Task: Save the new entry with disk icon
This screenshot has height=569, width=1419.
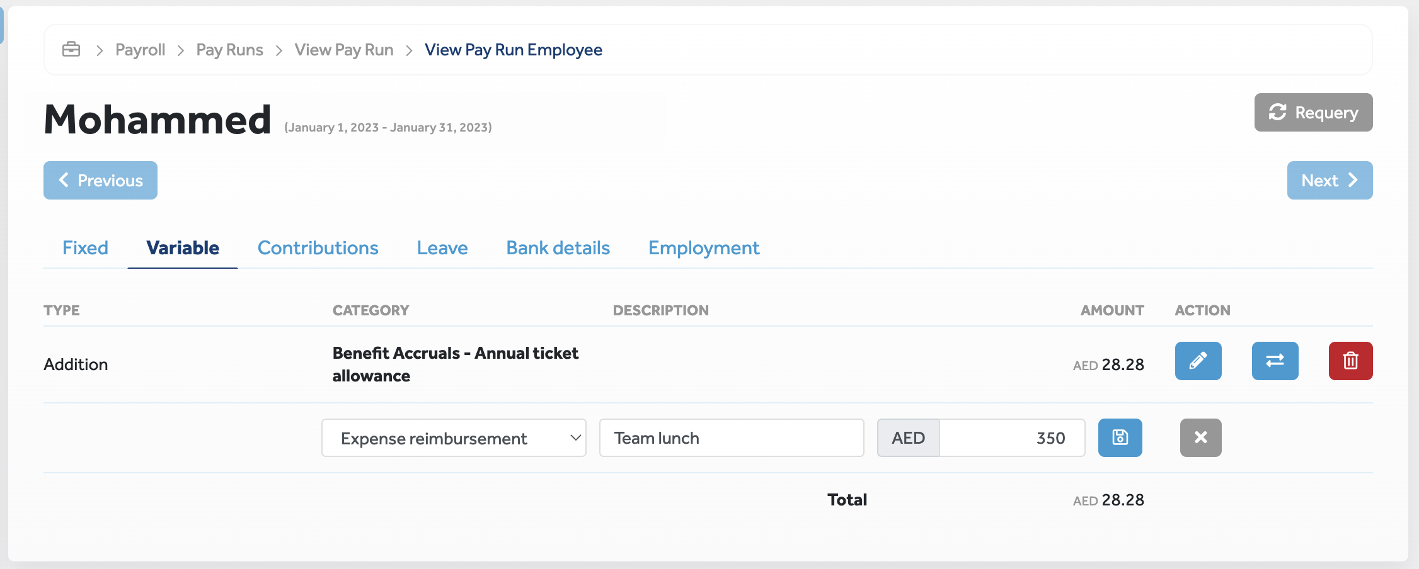Action: pyautogui.click(x=1120, y=437)
